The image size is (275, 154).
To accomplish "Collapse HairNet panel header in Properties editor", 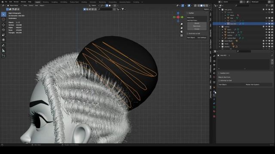I will point(245,73).
